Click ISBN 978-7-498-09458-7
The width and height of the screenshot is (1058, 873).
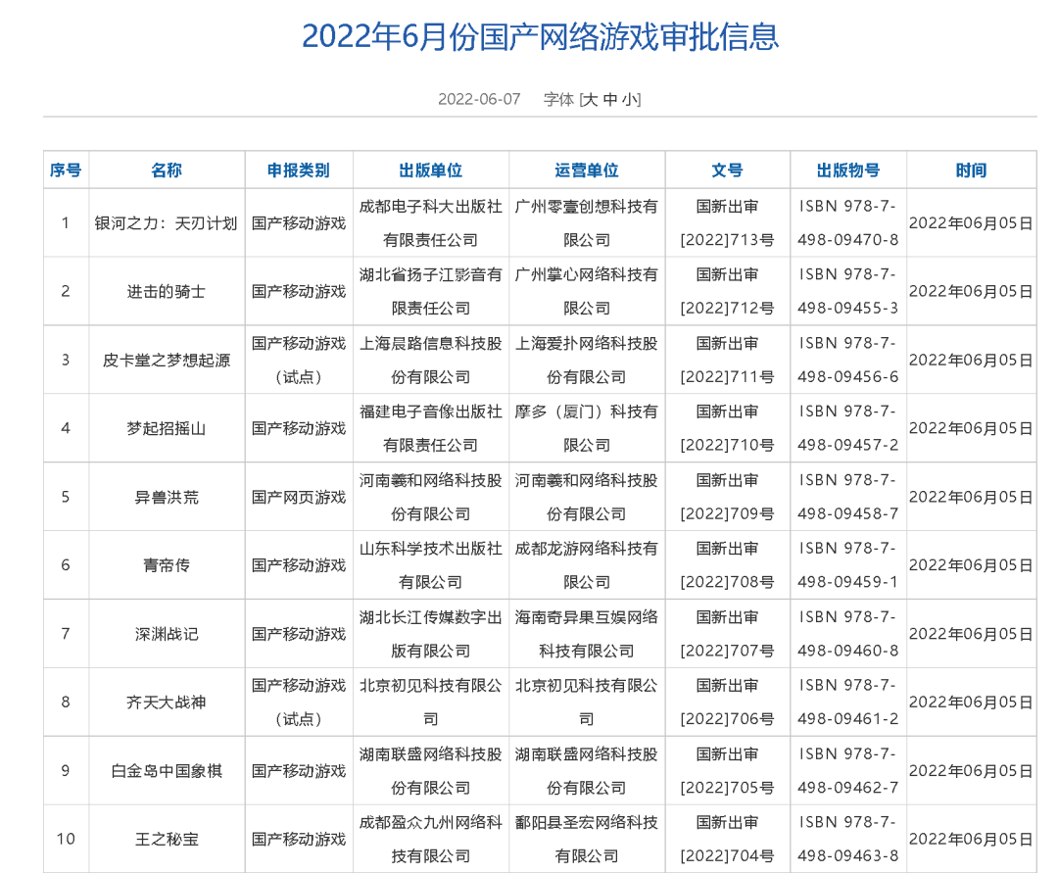pyautogui.click(x=848, y=497)
